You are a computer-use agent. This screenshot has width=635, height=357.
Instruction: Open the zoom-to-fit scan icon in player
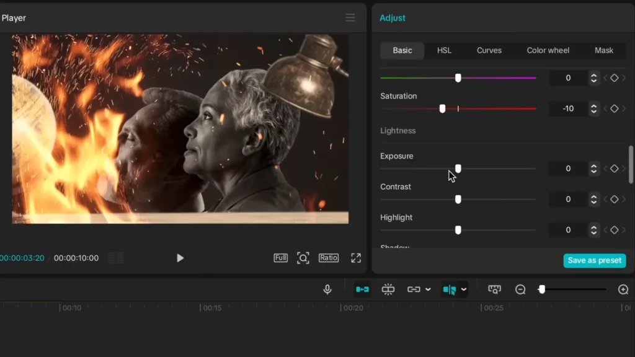(303, 258)
